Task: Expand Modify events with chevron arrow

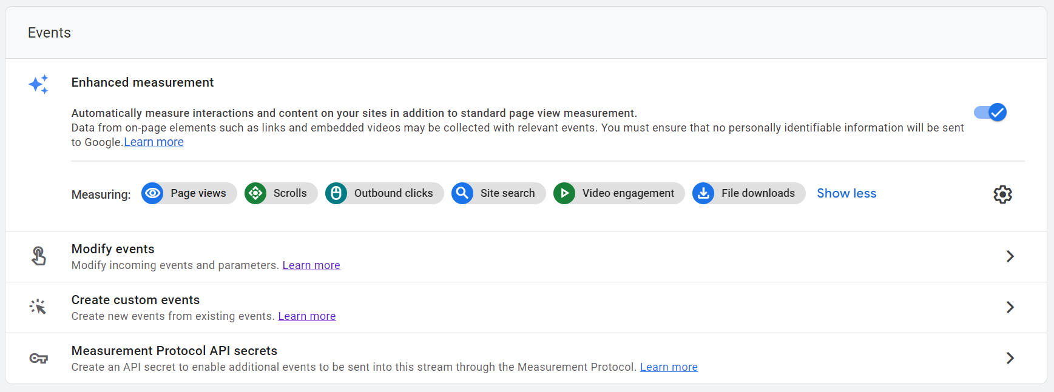Action: [1010, 256]
